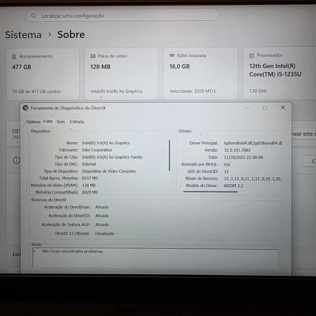The width and height of the screenshot is (316, 316).
Task: Click the Placa de vídeo icon
Action: point(93,56)
